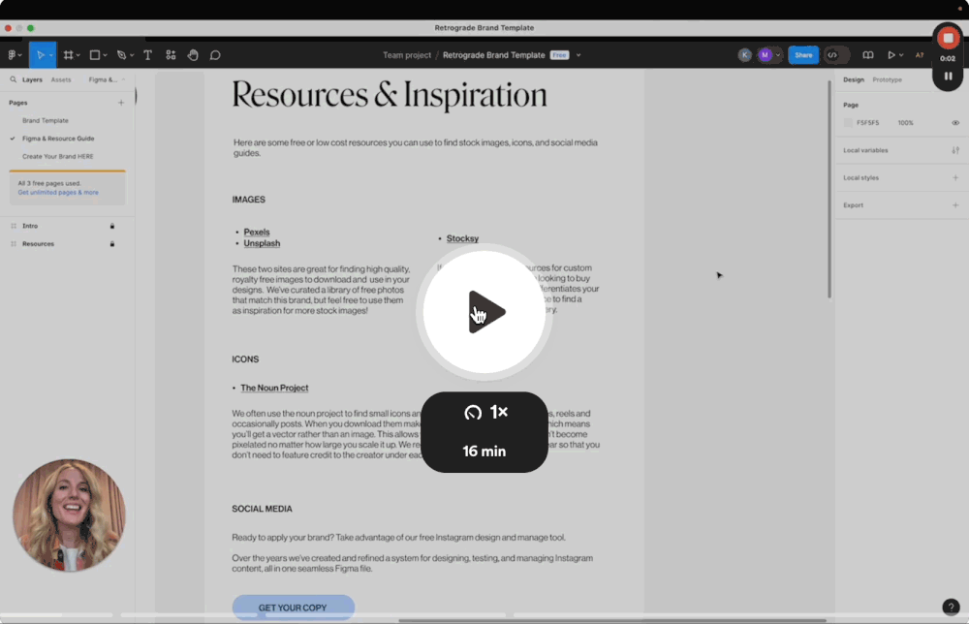
Task: Open local variables settings icon
Action: (955, 150)
